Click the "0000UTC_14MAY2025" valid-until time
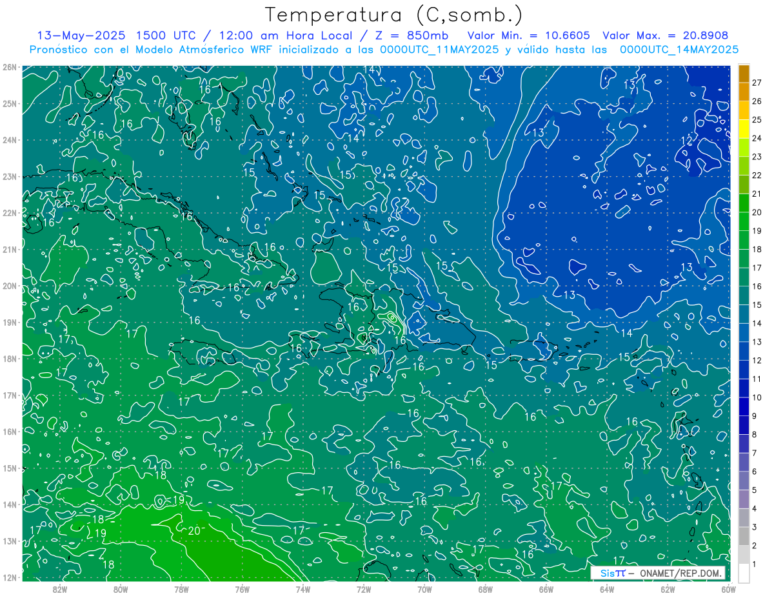This screenshot has height=598, width=774. coord(679,50)
